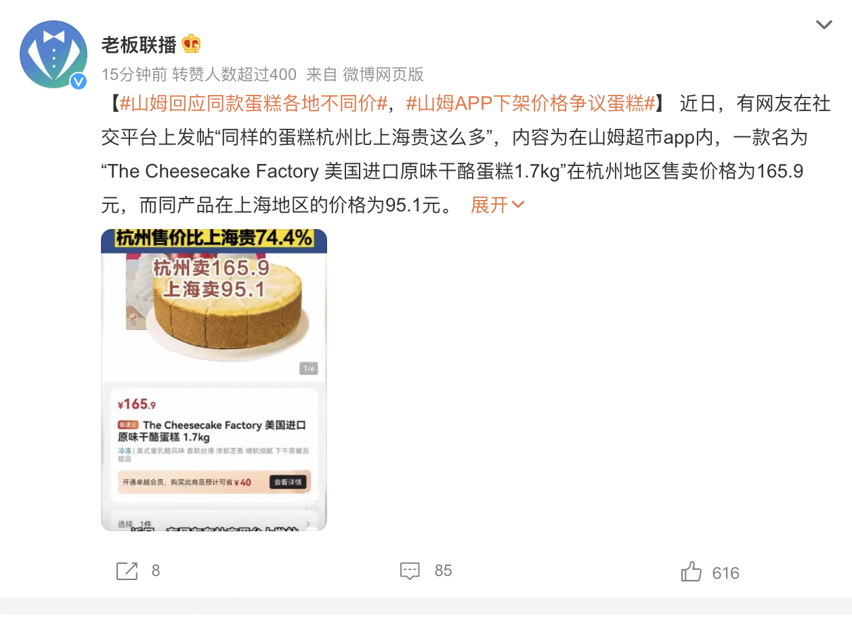The width and height of the screenshot is (852, 637).
Task: Expand full post text with 展开
Action: click(489, 205)
